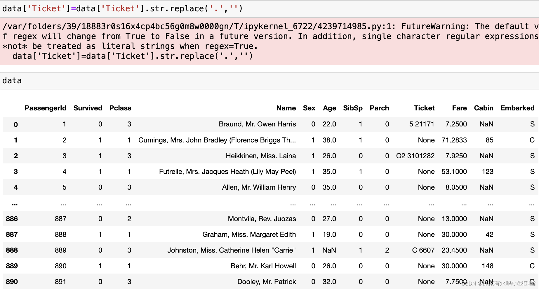Click the name 'Futrelle, Mrs. Jacques Heath (Lily May Peel)'

point(227,172)
